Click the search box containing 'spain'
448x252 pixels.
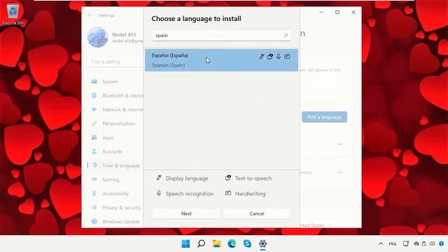221,36
